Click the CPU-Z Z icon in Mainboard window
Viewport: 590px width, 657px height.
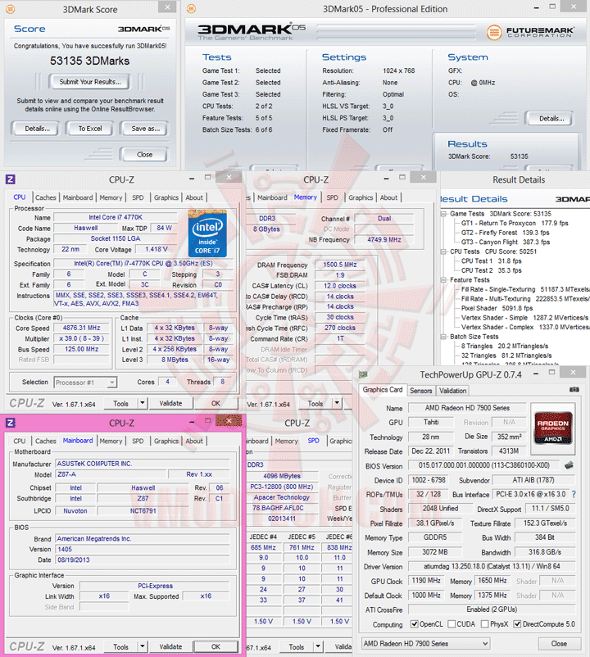(x=11, y=423)
